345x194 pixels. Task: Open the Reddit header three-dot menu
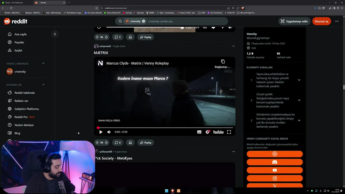click(337, 21)
